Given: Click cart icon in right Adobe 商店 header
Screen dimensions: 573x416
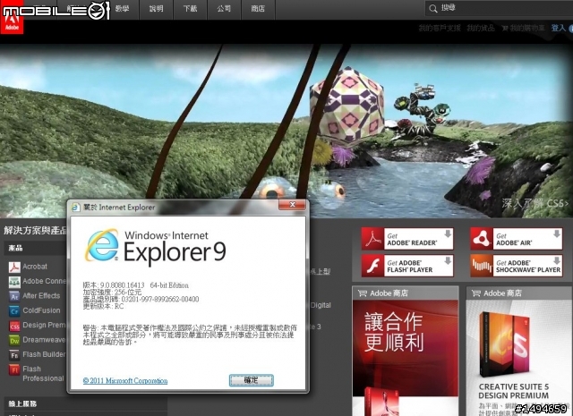Looking at the screenshot, I should 475,293.
